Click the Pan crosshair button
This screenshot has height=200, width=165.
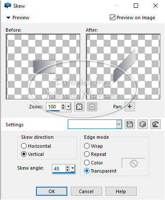[130, 107]
